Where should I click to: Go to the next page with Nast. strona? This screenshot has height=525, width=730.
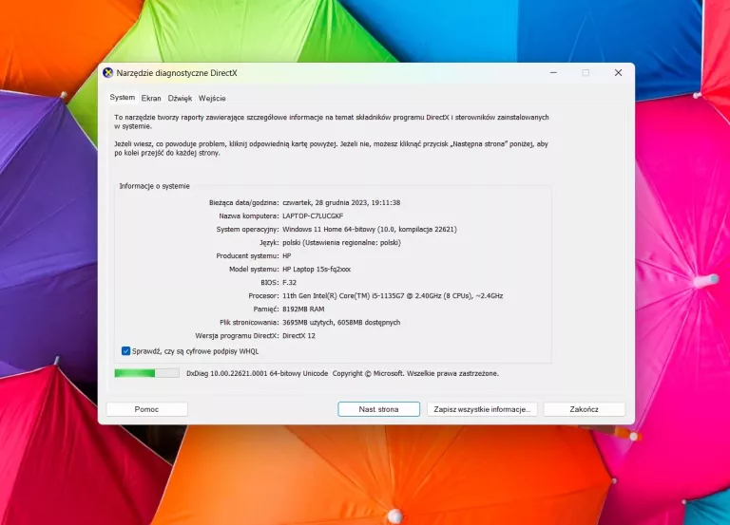click(x=378, y=409)
